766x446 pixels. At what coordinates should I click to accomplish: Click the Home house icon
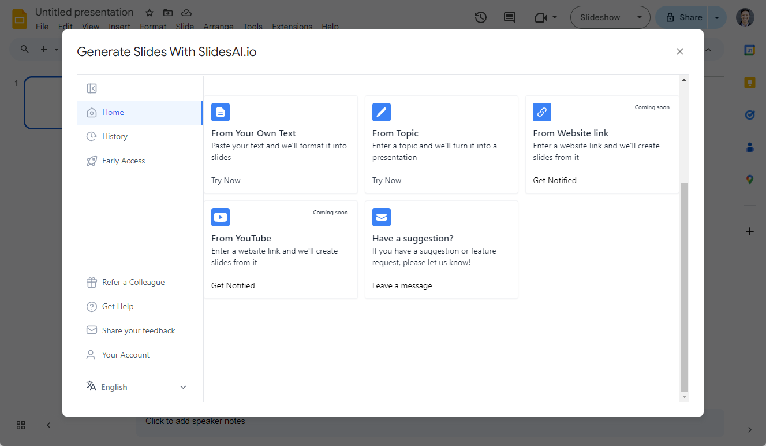coord(91,113)
